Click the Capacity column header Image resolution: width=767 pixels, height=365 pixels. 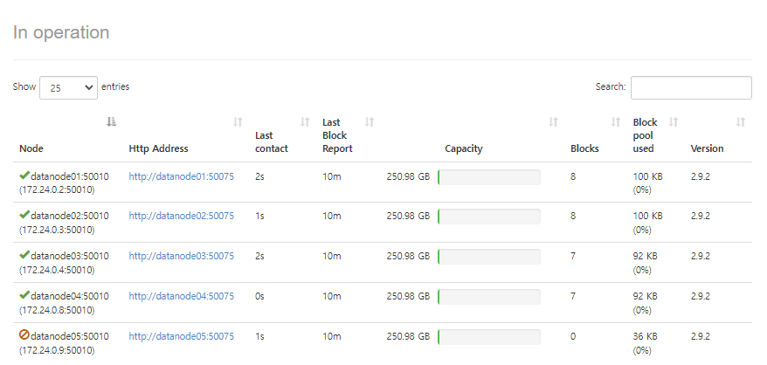point(464,148)
